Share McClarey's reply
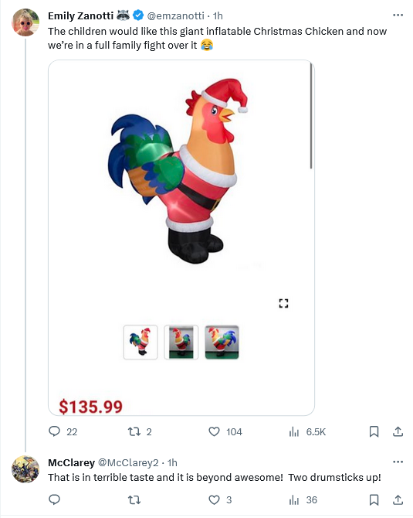The height and width of the screenshot is (518, 413). (x=398, y=499)
